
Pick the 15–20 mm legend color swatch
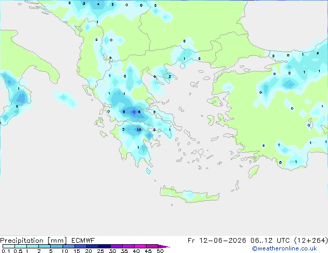click(80, 246)
